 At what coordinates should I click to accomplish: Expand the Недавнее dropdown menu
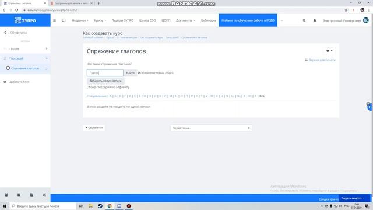click(80, 20)
